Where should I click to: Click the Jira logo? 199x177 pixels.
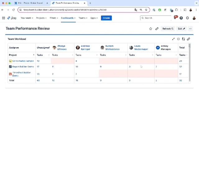(12, 18)
